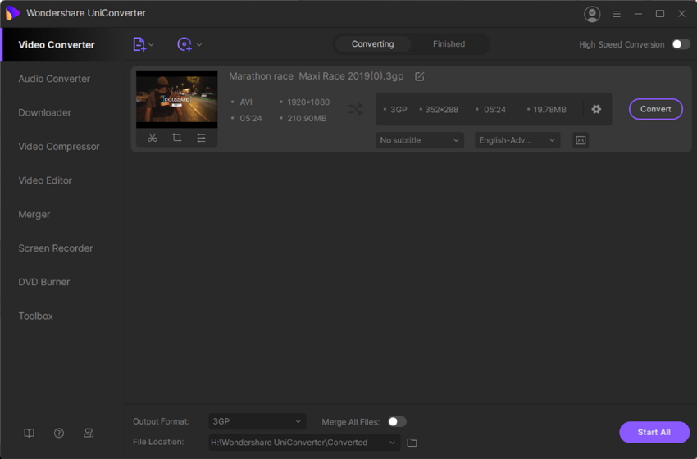Toggle Merge All Files switch

coord(397,421)
